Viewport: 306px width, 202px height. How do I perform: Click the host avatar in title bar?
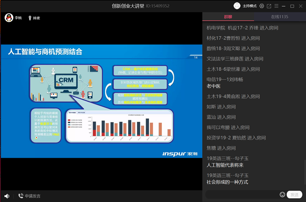[x=237, y=6]
